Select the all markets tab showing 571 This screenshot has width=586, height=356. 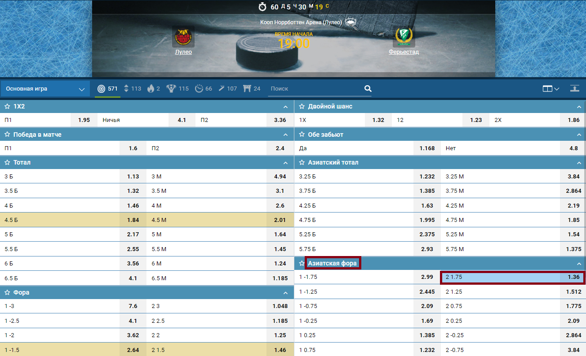pos(108,89)
